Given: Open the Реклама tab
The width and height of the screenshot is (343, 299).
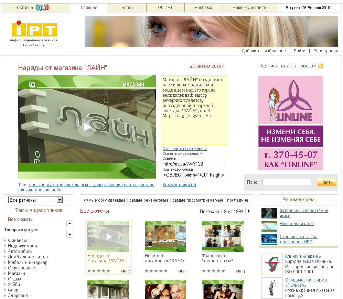Looking at the screenshot, I should [x=203, y=8].
